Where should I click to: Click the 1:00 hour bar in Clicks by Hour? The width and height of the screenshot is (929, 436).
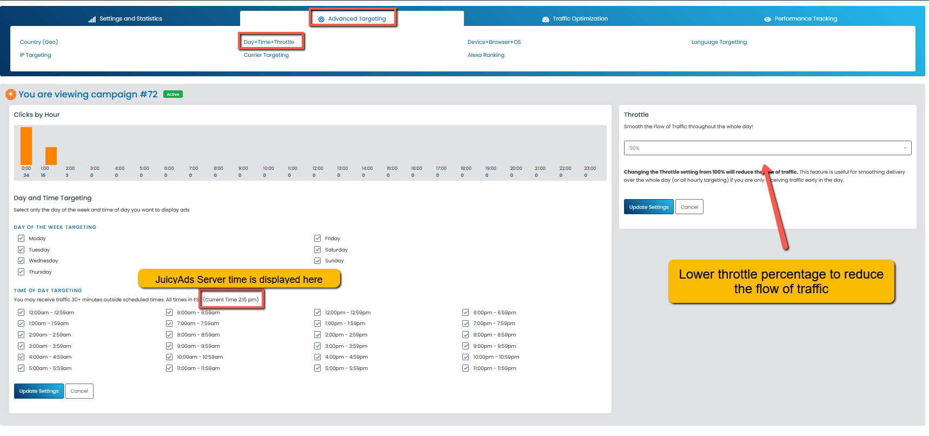pos(51,156)
